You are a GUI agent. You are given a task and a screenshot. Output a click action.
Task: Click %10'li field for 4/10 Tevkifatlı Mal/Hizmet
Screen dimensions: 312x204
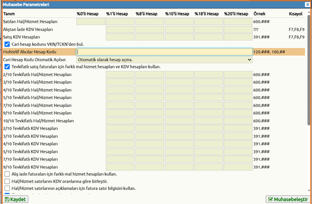(x=179, y=90)
